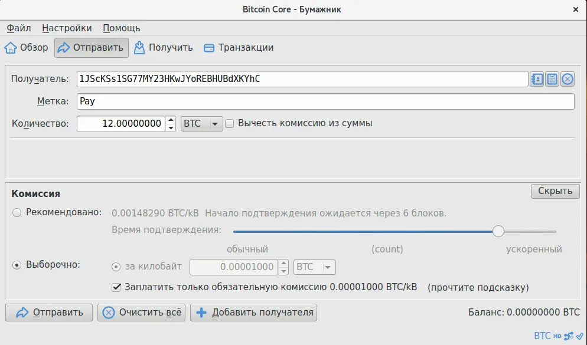This screenshot has height=345, width=587.
Task: Decrease the amount with the down arrow
Action: click(x=171, y=128)
